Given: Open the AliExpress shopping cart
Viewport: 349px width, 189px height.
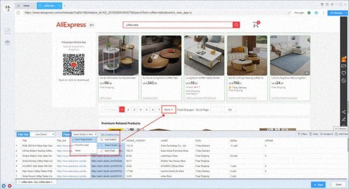Looking at the screenshot, I should tap(256, 24).
